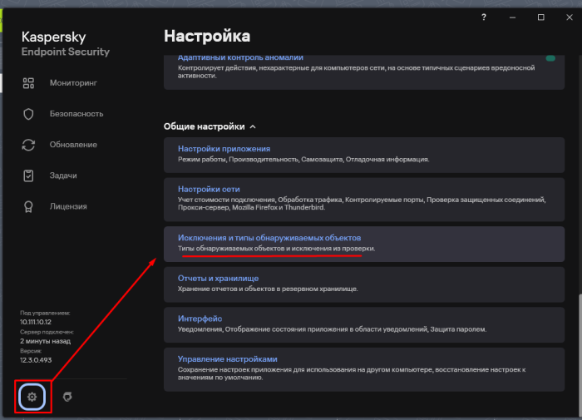The image size is (582, 420).
Task: Open help with the question mark icon
Action: [484, 17]
